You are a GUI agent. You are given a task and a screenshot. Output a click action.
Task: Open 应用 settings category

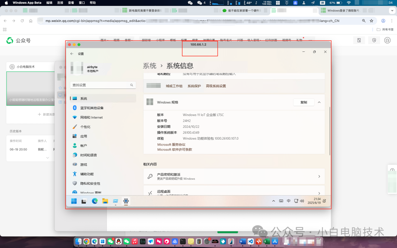(x=103, y=136)
